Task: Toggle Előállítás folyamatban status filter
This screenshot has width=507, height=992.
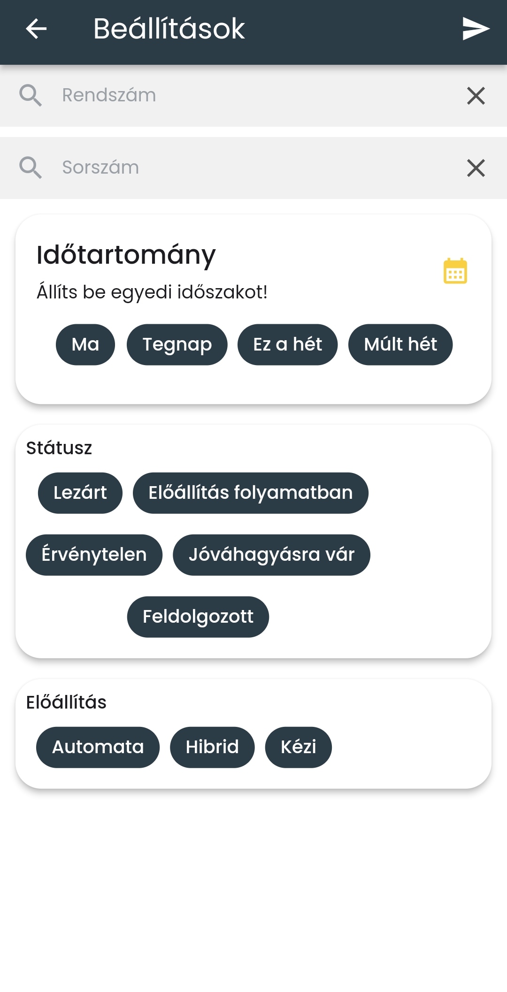Action: pos(250,493)
